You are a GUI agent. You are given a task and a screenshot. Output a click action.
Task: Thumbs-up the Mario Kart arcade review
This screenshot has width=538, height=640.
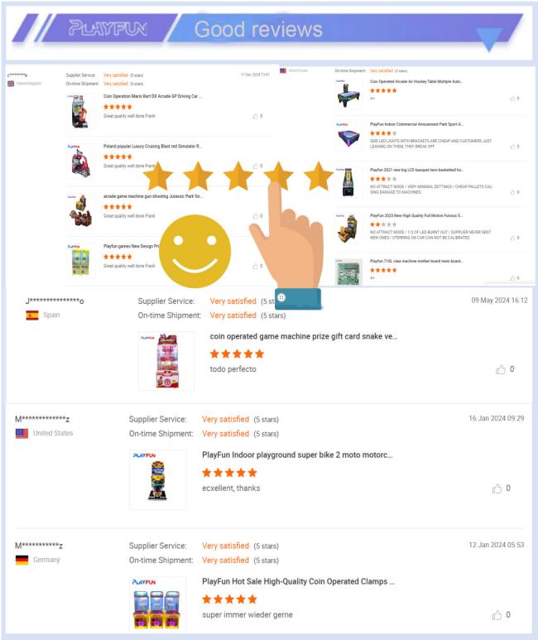tap(256, 117)
